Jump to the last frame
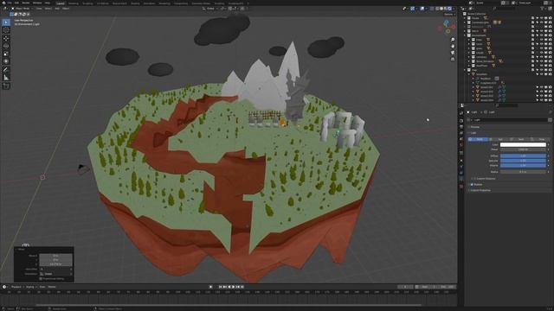 tap(242, 287)
